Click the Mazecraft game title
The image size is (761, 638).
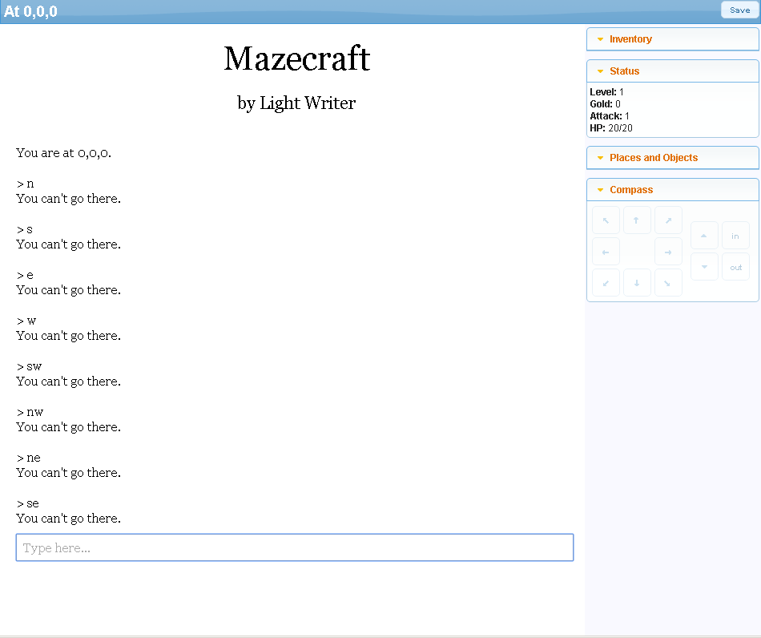pos(296,59)
